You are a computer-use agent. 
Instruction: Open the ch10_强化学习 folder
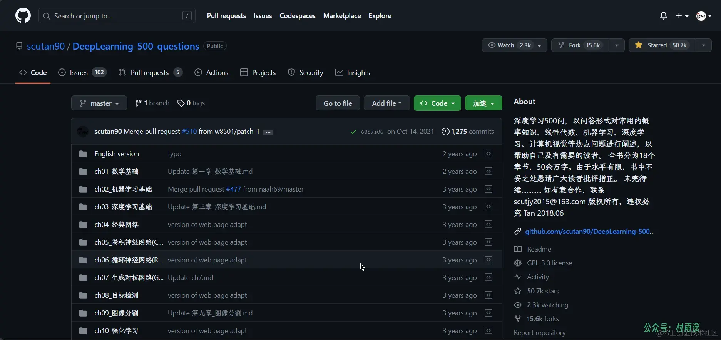tap(116, 331)
